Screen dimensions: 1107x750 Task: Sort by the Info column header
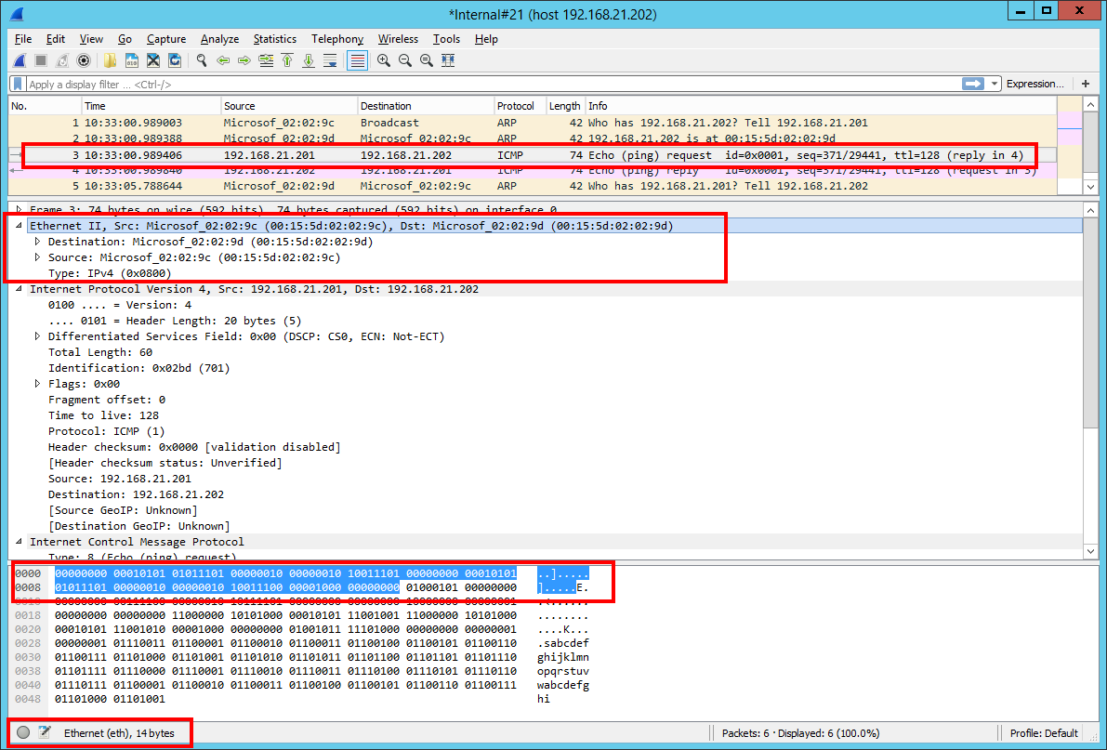click(821, 106)
